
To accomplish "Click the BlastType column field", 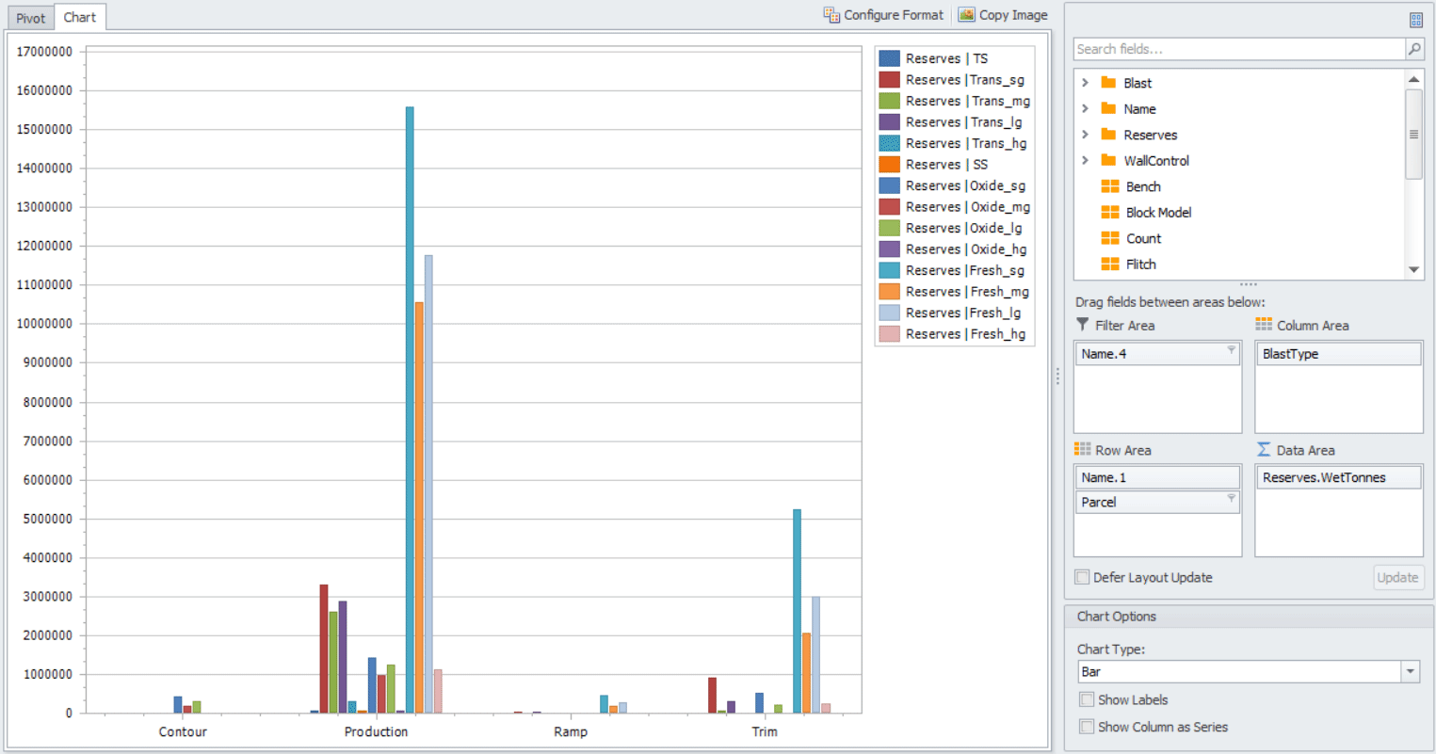I will 1338,354.
